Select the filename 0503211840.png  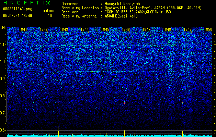tap(18, 9)
